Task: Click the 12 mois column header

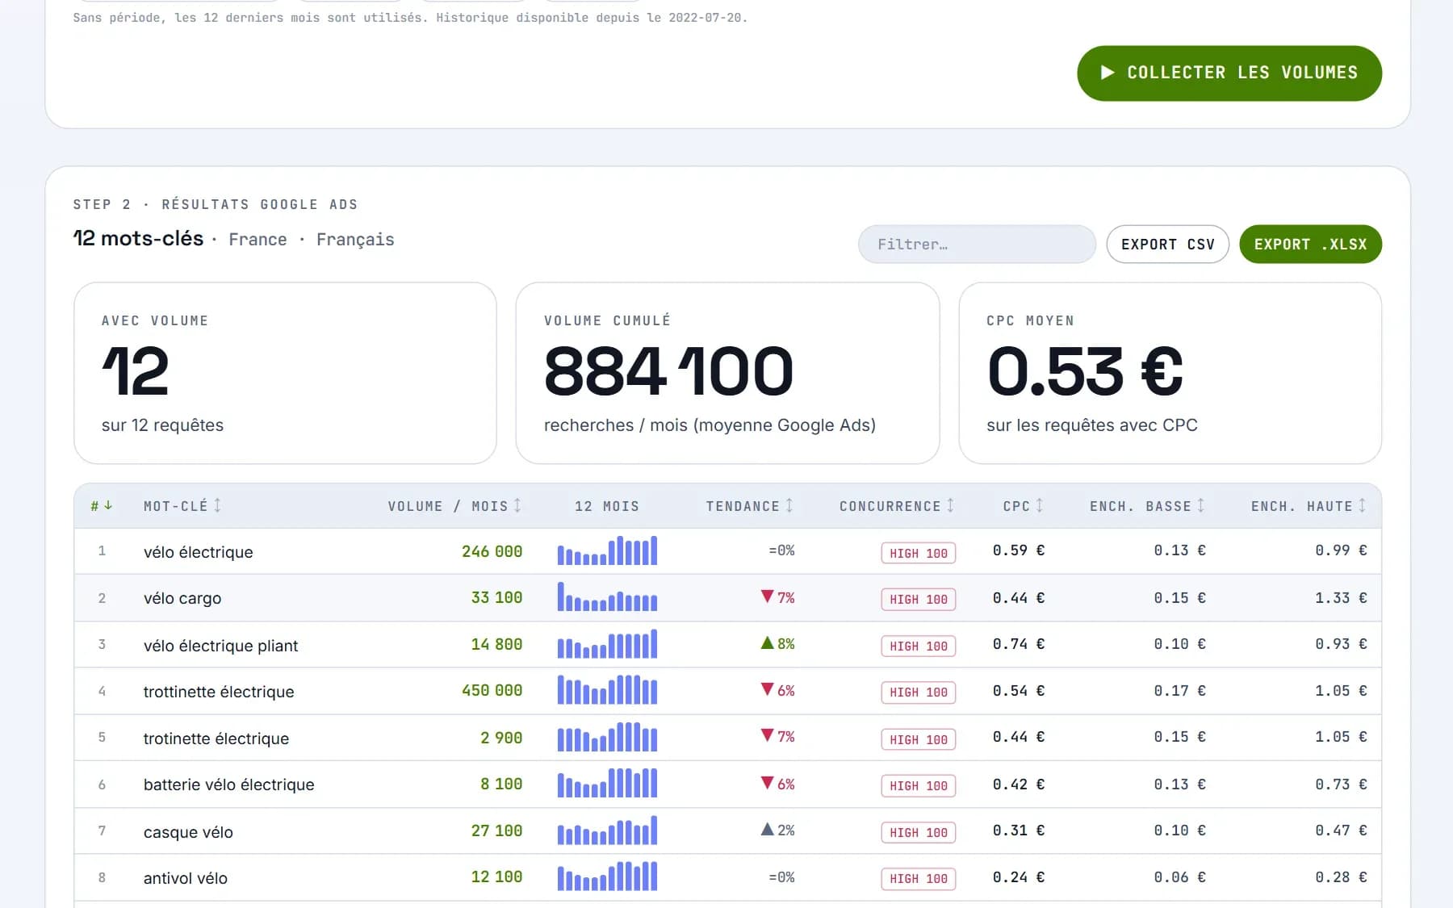Action: (x=607, y=506)
